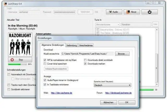This screenshot has height=112, width=167.
Task: Click the LastSharp title bar app icon
Action: [5, 4]
